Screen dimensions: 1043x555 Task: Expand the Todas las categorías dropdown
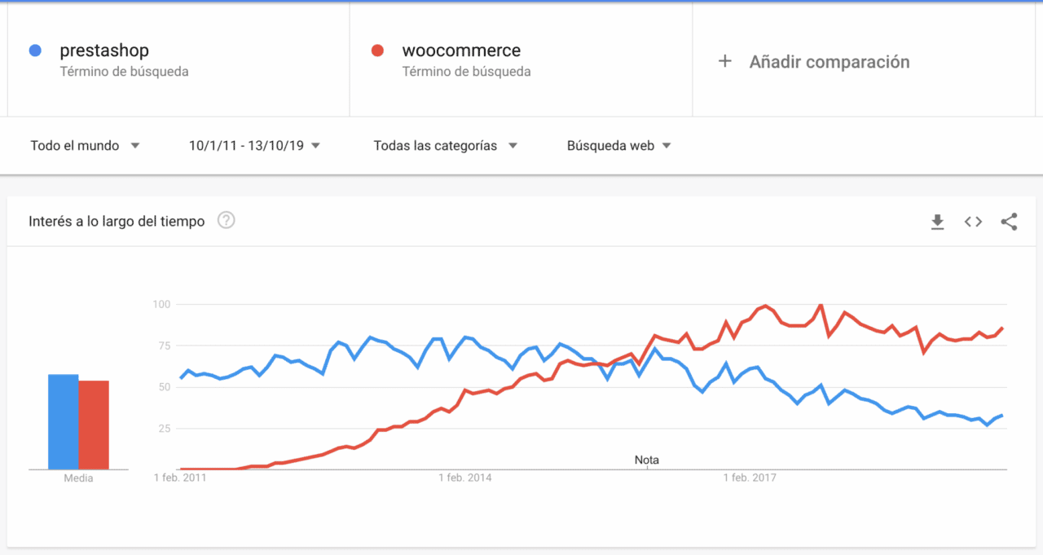pos(446,146)
